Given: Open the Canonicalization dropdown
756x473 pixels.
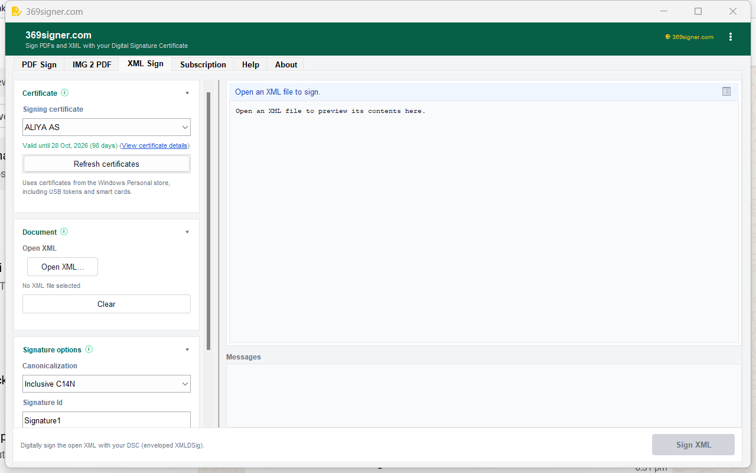Looking at the screenshot, I should pyautogui.click(x=106, y=384).
